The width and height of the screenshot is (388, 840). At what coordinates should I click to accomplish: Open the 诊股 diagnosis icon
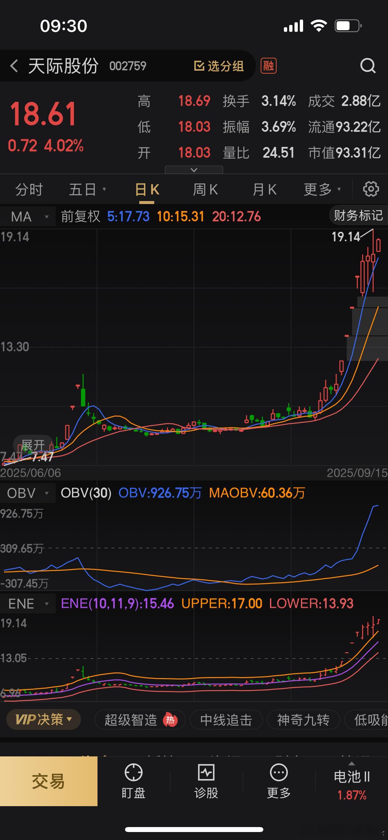click(206, 772)
